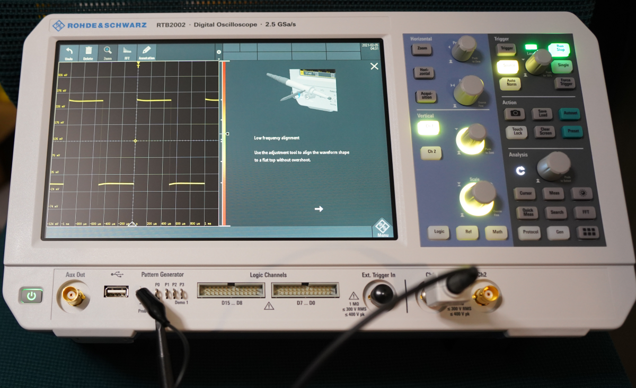
Task: Open the Math channel menu
Action: click(497, 232)
